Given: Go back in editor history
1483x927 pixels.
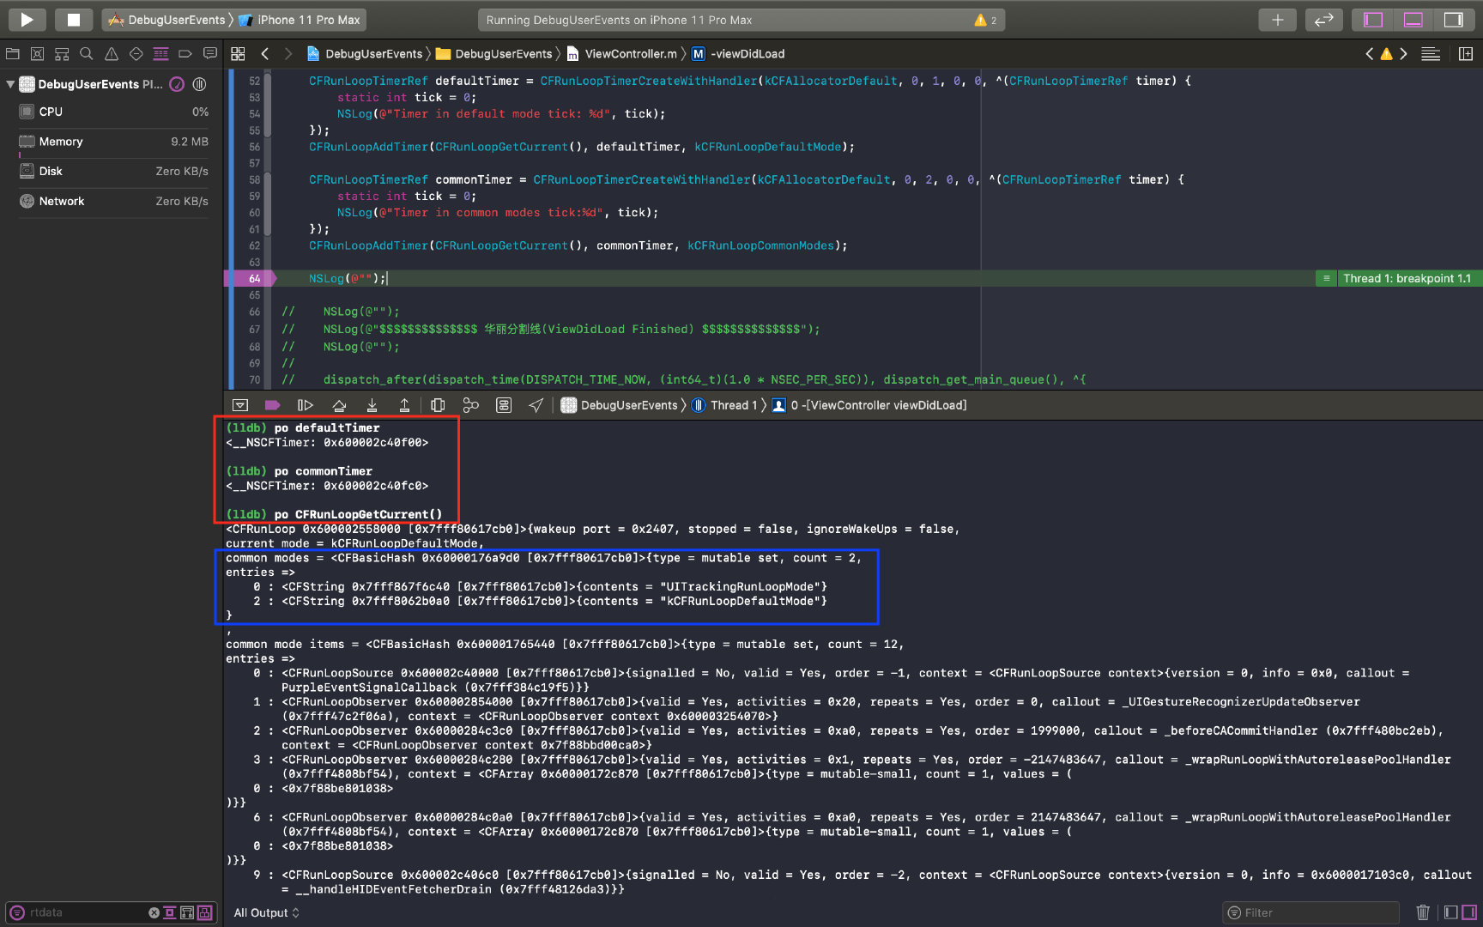Looking at the screenshot, I should coord(265,53).
